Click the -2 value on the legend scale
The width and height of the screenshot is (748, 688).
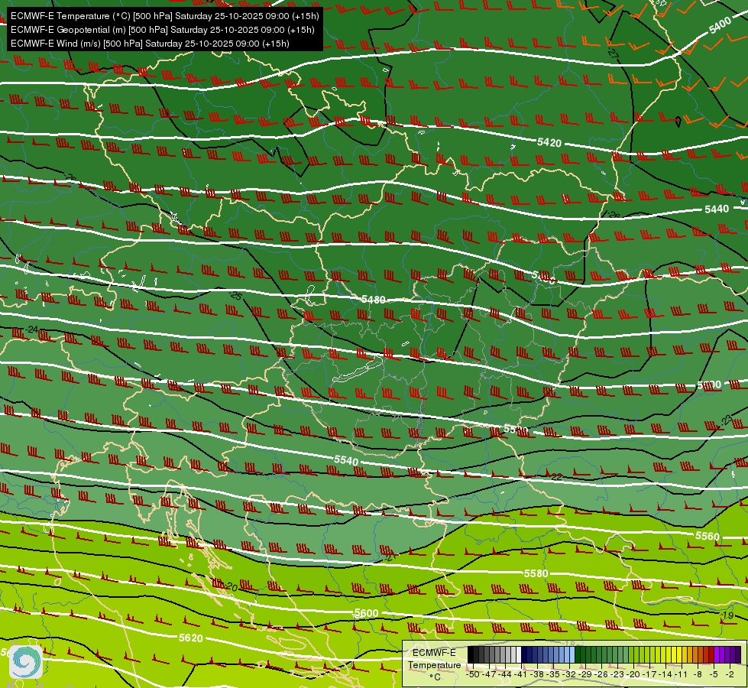pyautogui.click(x=730, y=674)
